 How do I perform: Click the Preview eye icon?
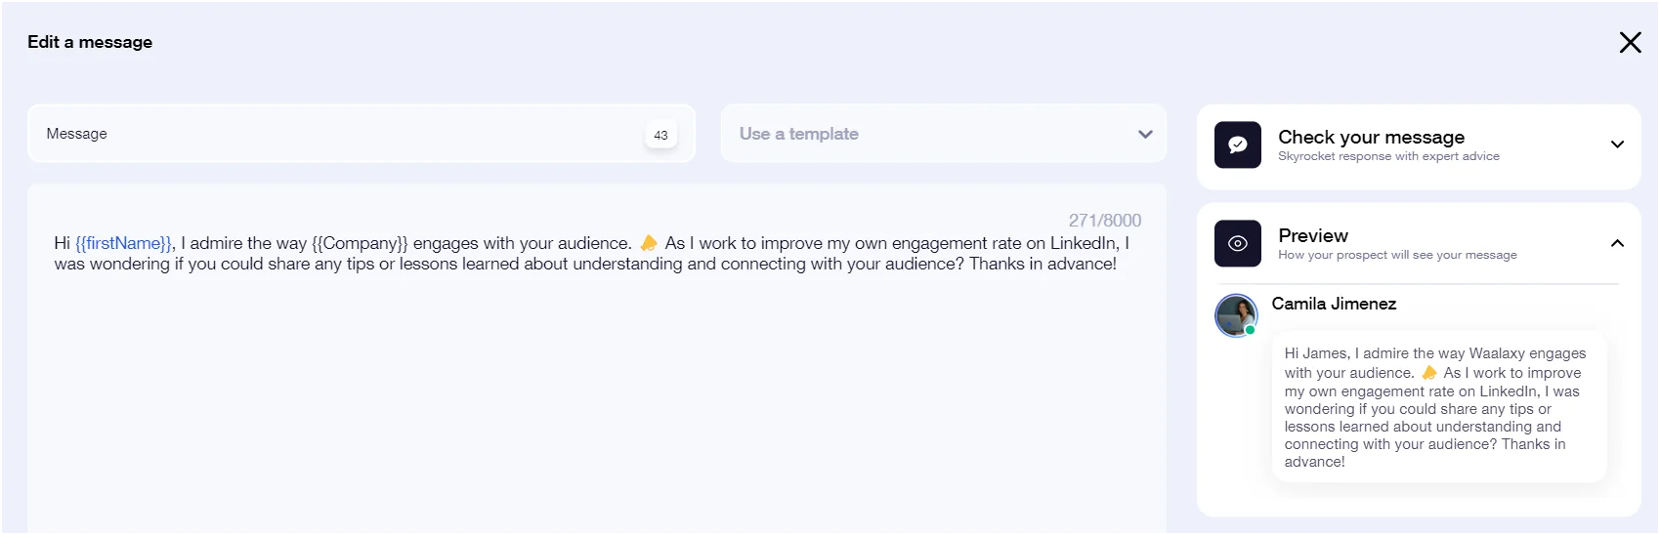click(x=1237, y=244)
